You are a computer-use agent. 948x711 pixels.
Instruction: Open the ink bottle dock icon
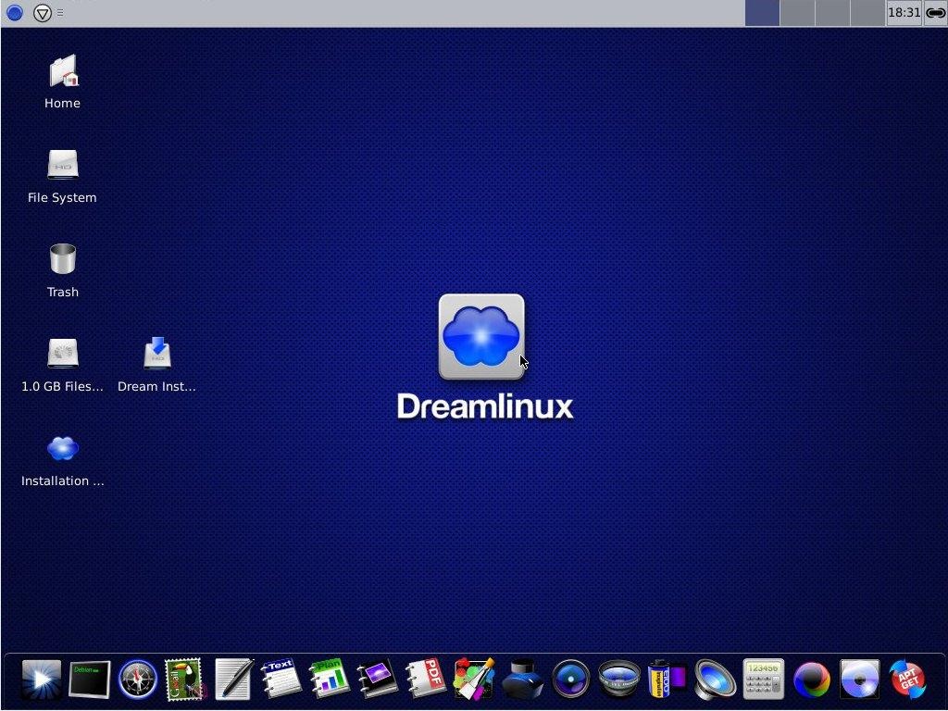click(x=522, y=680)
